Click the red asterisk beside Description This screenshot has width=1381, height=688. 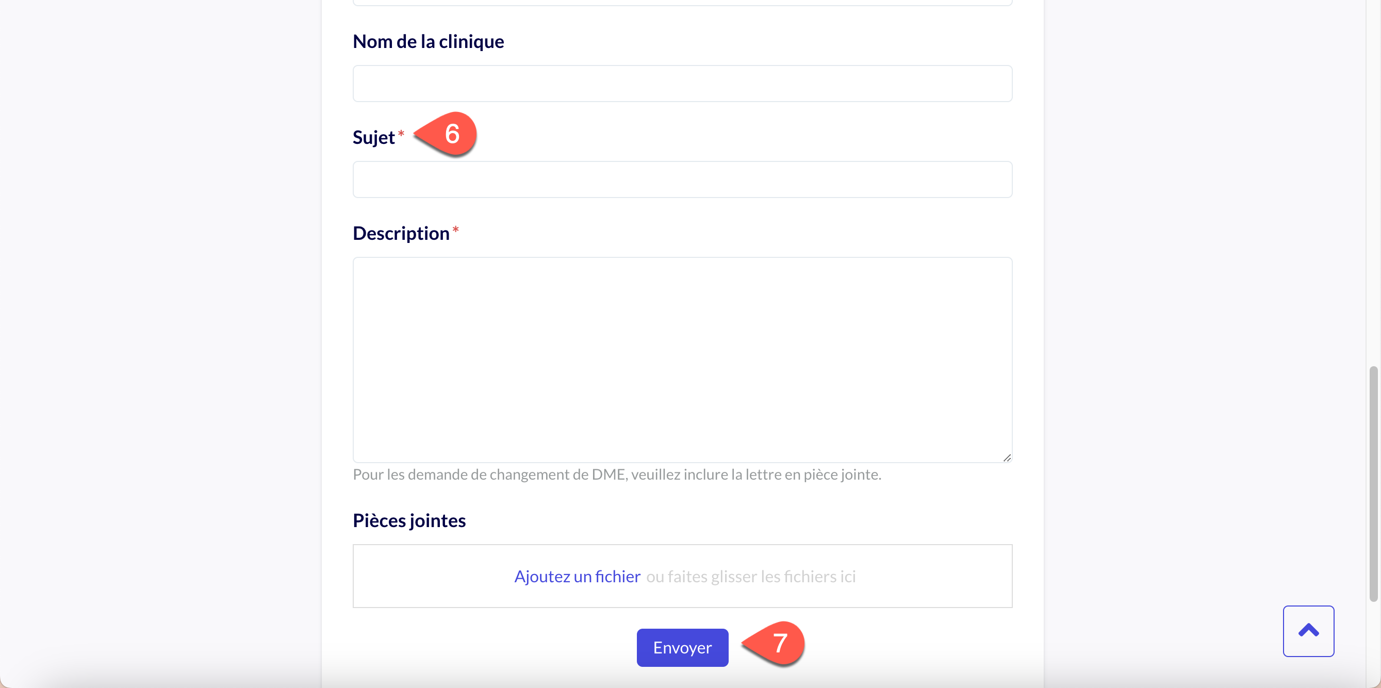click(456, 230)
